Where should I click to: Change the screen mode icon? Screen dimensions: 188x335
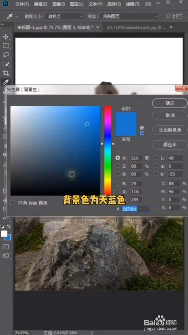point(6,256)
